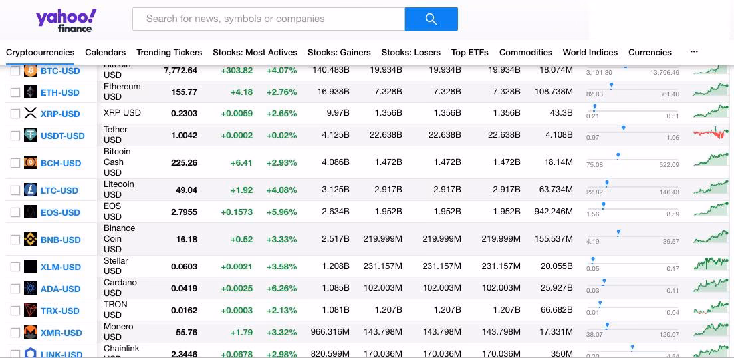This screenshot has height=358, width=734.
Task: Open the USDT-USD symbol link
Action: coord(62,136)
